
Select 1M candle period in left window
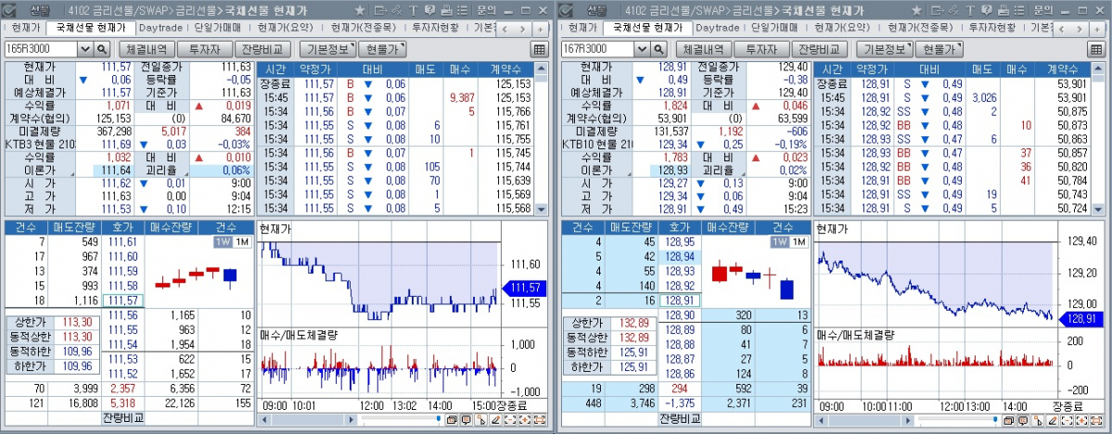pos(243,242)
